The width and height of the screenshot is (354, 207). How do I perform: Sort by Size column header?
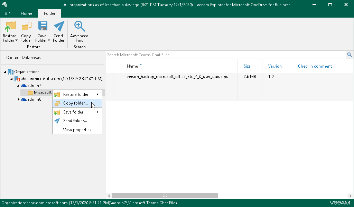[247, 66]
